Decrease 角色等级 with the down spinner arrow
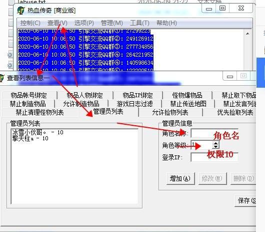 tap(215, 147)
